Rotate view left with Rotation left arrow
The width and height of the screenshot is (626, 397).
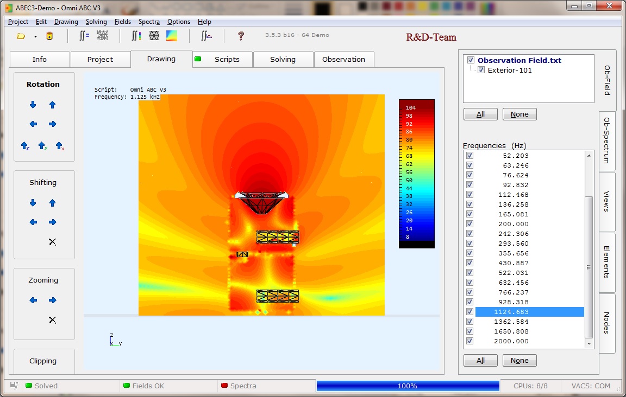coord(33,124)
